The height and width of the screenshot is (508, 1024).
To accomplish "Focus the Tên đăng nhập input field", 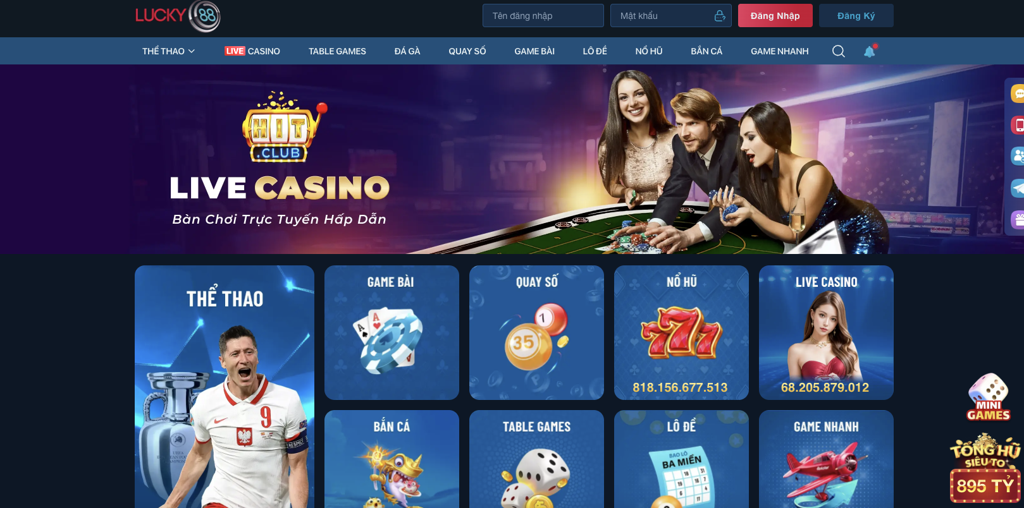I will (543, 16).
